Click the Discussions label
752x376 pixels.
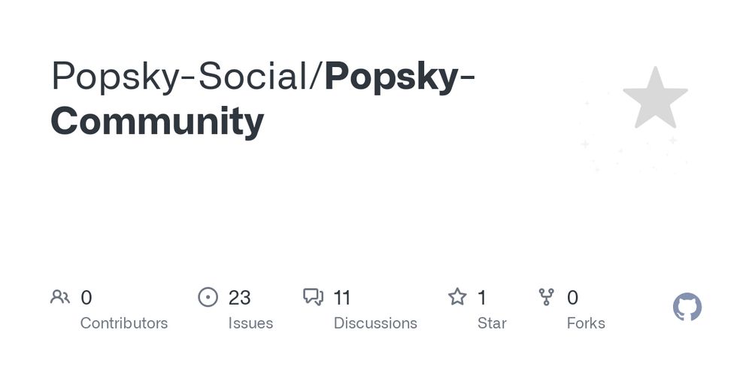[x=375, y=323]
